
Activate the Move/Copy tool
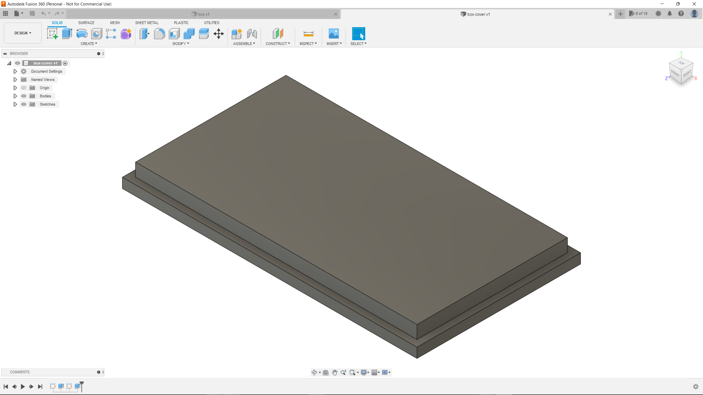pos(219,34)
